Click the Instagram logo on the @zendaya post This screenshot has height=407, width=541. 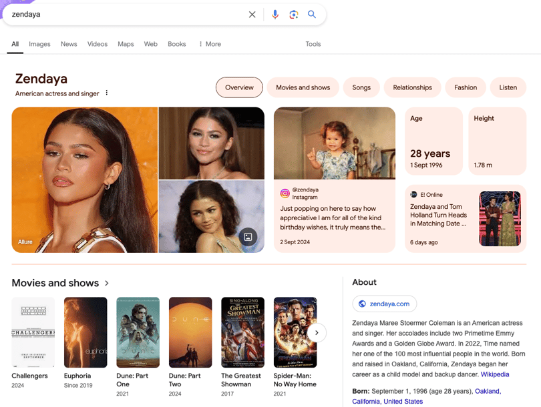click(285, 193)
